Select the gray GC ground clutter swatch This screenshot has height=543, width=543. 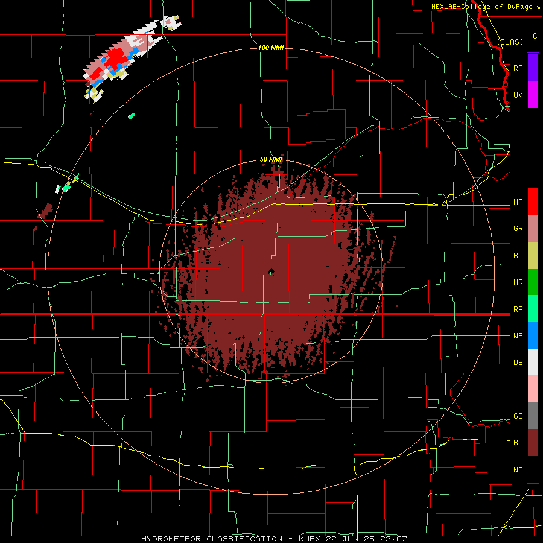click(x=533, y=416)
